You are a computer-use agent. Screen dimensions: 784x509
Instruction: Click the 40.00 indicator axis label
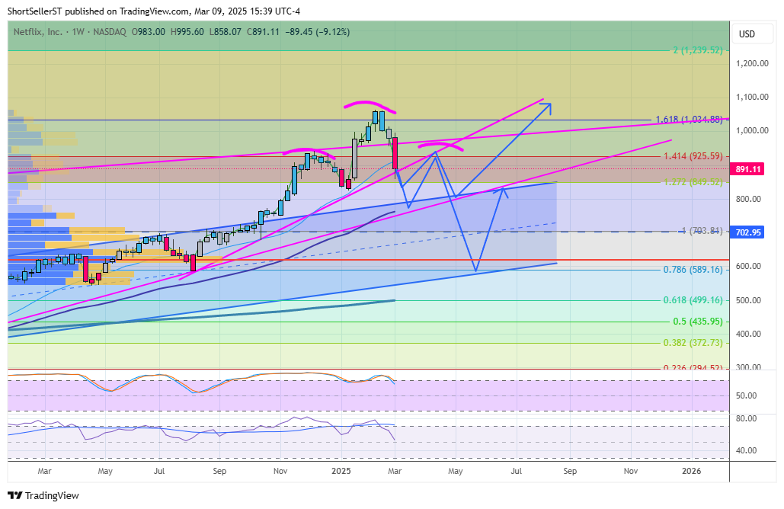[x=747, y=450]
